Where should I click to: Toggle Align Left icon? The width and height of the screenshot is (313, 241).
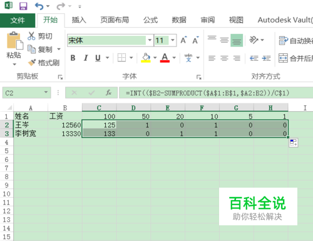coord(212,58)
